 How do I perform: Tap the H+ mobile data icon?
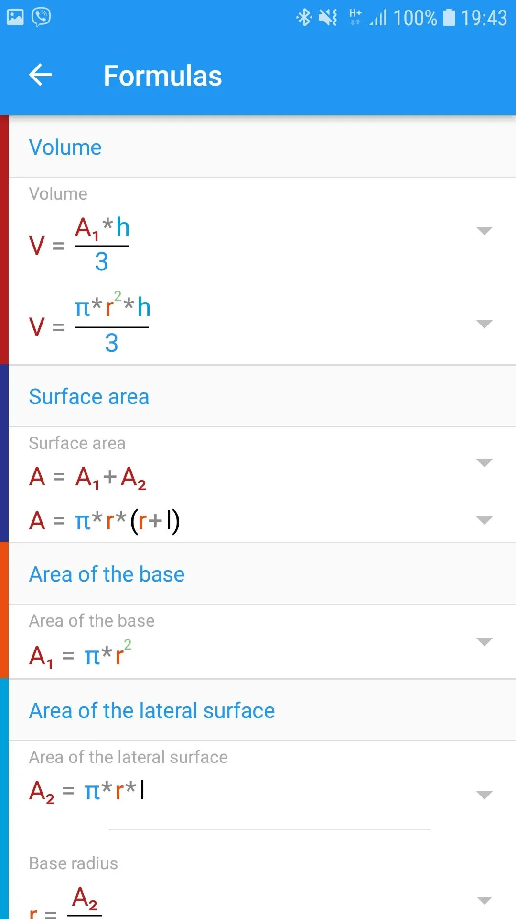pos(355,17)
